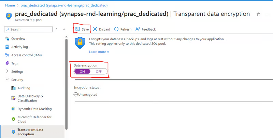Click the sidebar vertical scrollbar
The width and height of the screenshot is (273, 140).
[66, 84]
